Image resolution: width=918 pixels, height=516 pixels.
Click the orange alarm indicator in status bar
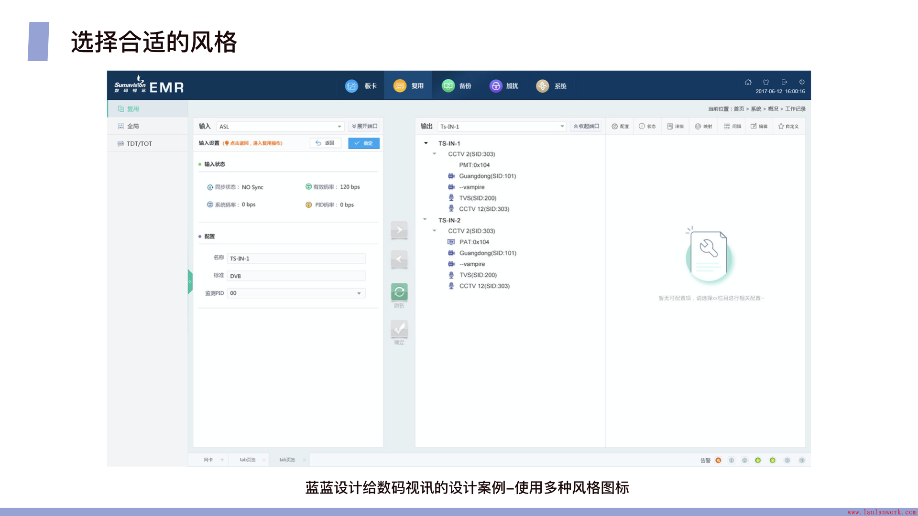tap(718, 460)
